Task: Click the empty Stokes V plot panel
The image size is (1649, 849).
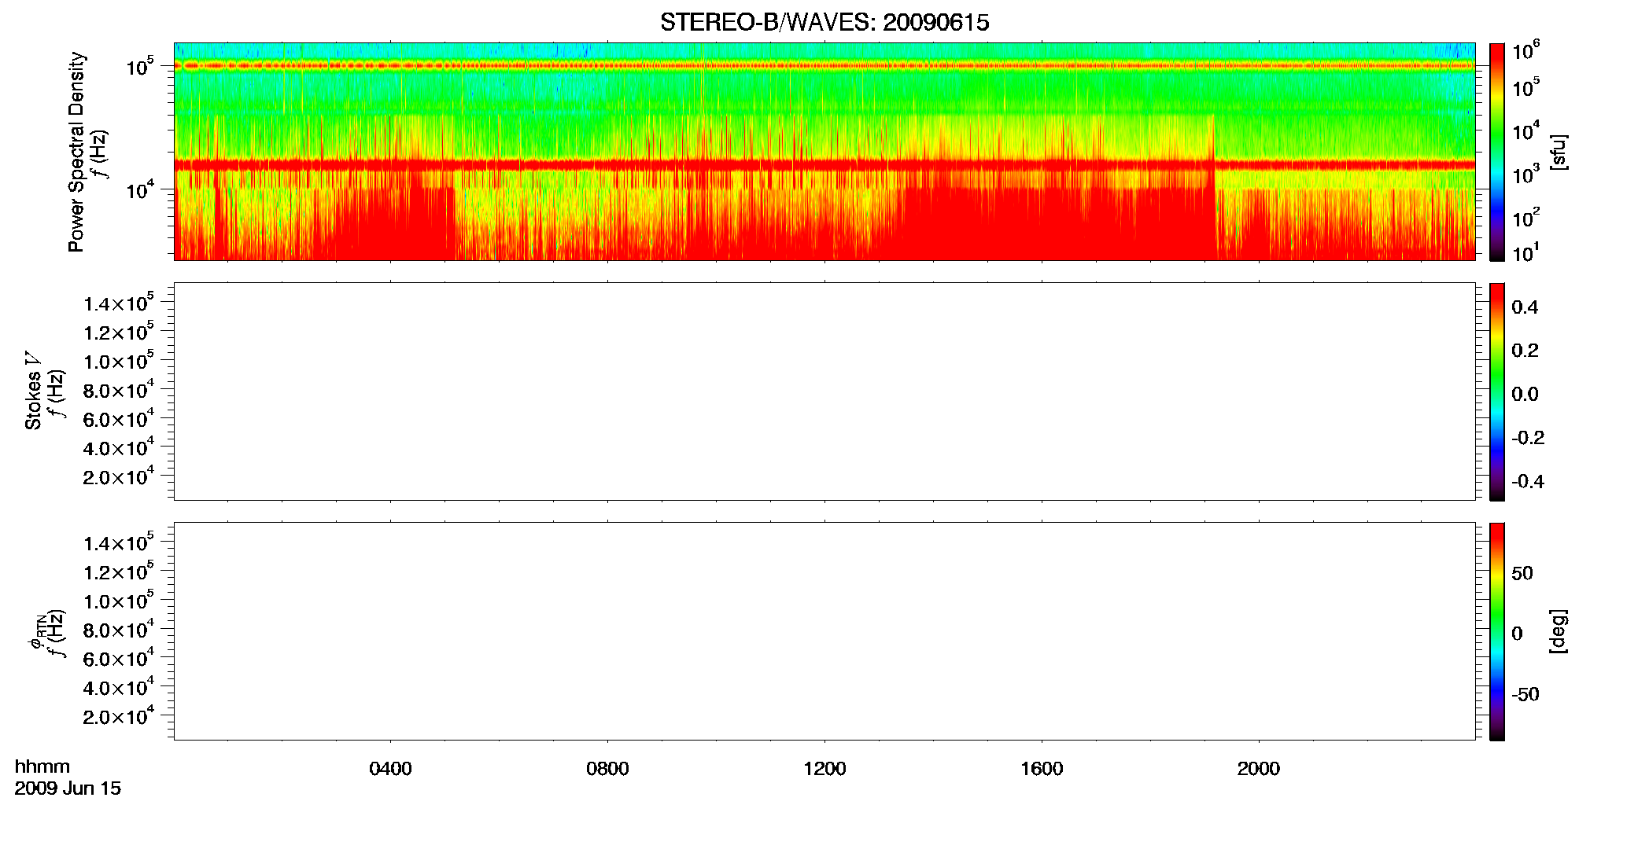Action: click(824, 391)
